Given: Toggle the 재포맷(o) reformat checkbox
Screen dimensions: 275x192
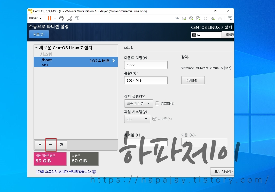Looking at the screenshot, I should (154, 119).
